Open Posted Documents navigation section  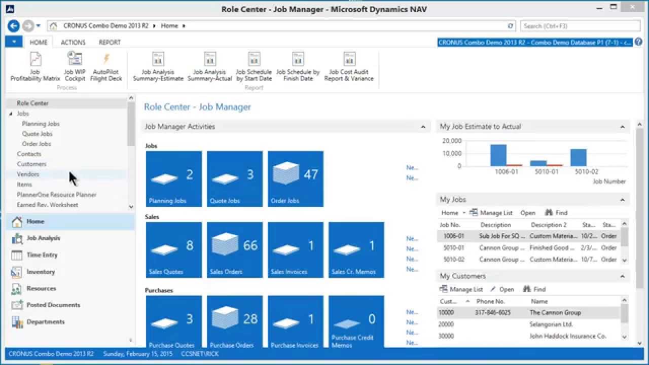(70, 305)
